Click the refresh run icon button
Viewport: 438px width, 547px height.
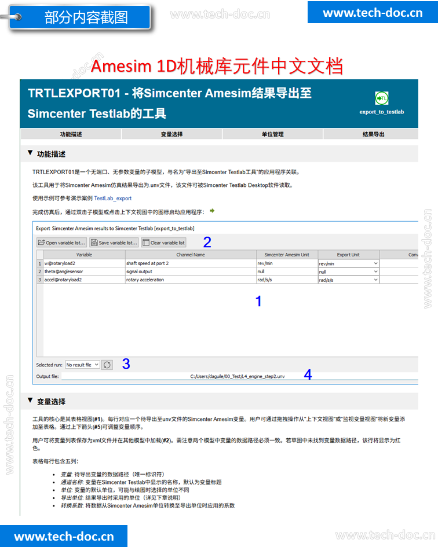pyautogui.click(x=107, y=365)
